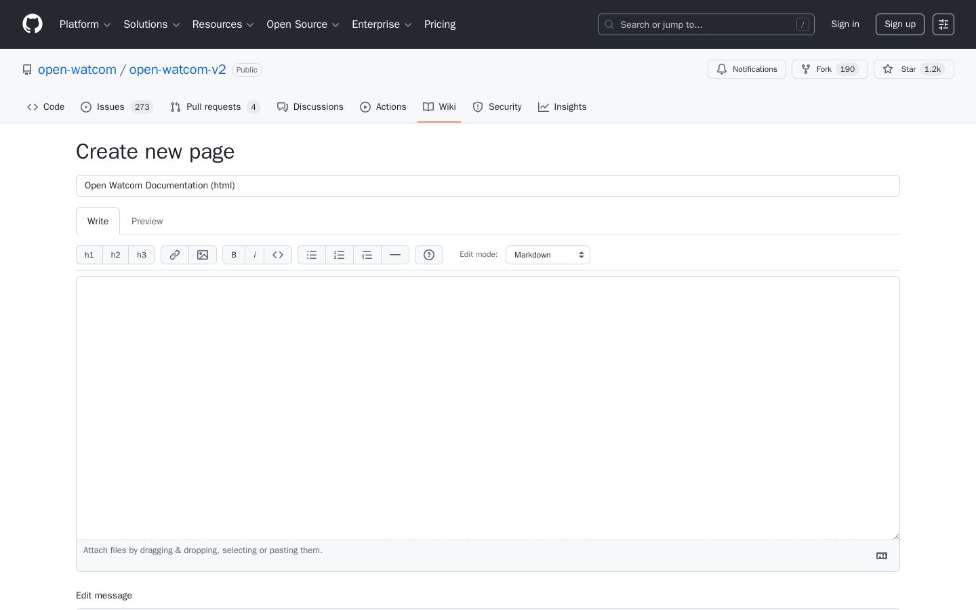Insert a blockquote
Viewport: 976px width, 610px height.
coord(367,255)
